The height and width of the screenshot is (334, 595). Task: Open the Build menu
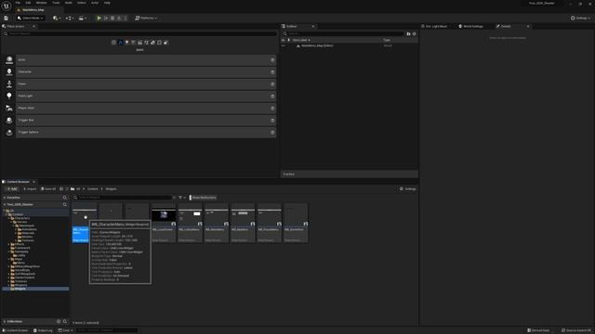click(68, 3)
